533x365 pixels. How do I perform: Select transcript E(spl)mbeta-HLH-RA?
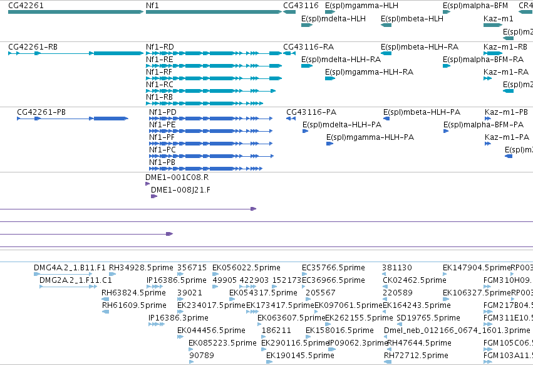coord(386,53)
